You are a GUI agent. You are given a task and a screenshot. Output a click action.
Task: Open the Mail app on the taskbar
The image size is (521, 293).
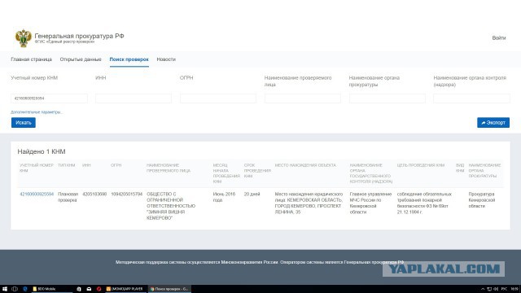(89, 289)
